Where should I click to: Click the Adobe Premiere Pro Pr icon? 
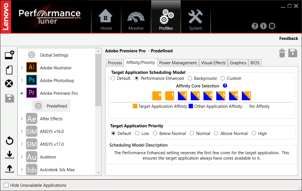pyautogui.click(x=32, y=93)
